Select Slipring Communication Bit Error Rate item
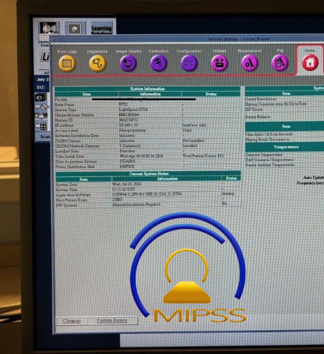This screenshot has height=354, width=324. (276, 104)
